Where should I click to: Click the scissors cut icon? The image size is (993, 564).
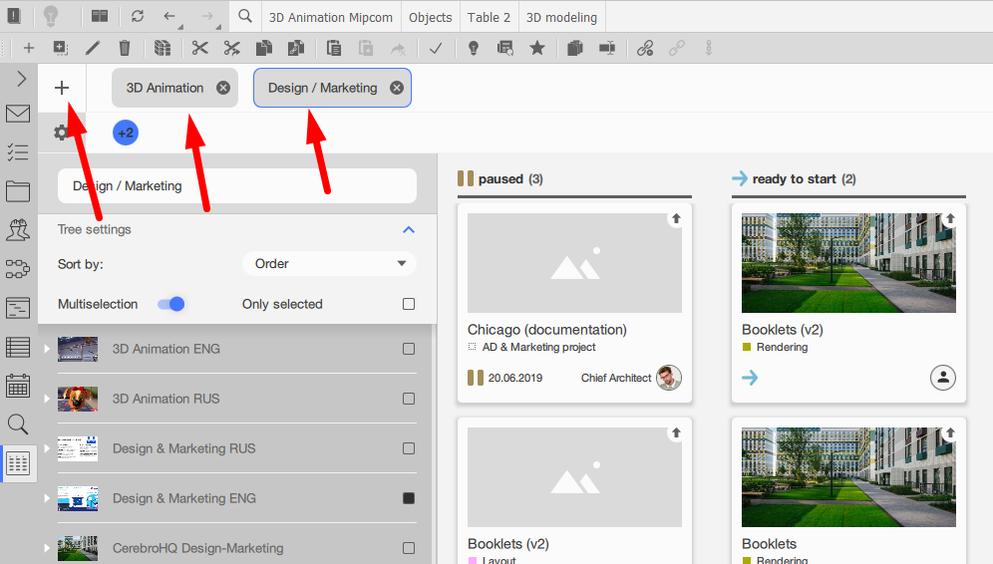click(200, 48)
